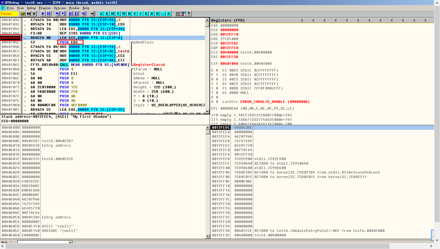Open appearance options via the colored grid icon
Screen dimensions: 440x249
coord(183,13)
